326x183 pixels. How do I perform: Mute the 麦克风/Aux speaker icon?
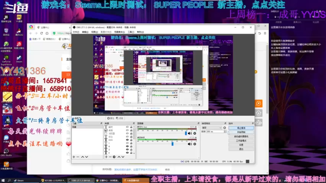point(189,133)
